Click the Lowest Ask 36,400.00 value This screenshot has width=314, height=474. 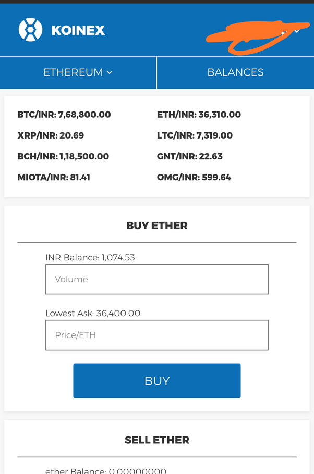pyautogui.click(x=93, y=313)
